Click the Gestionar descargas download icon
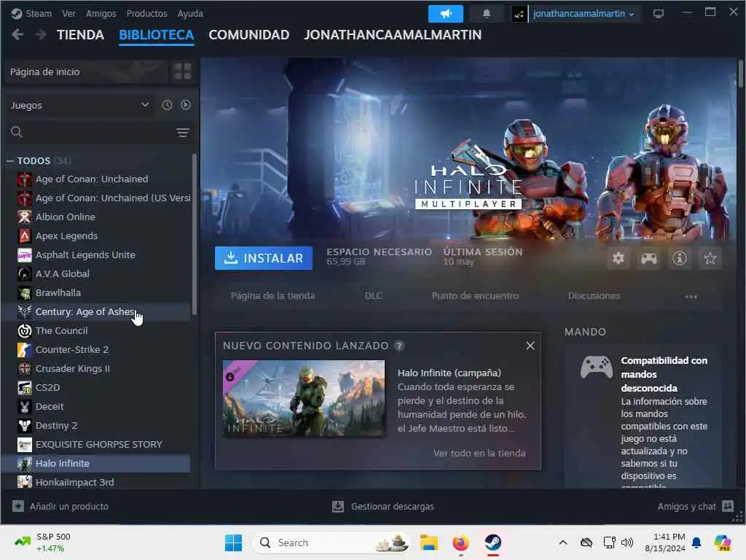746x560 pixels. (338, 507)
